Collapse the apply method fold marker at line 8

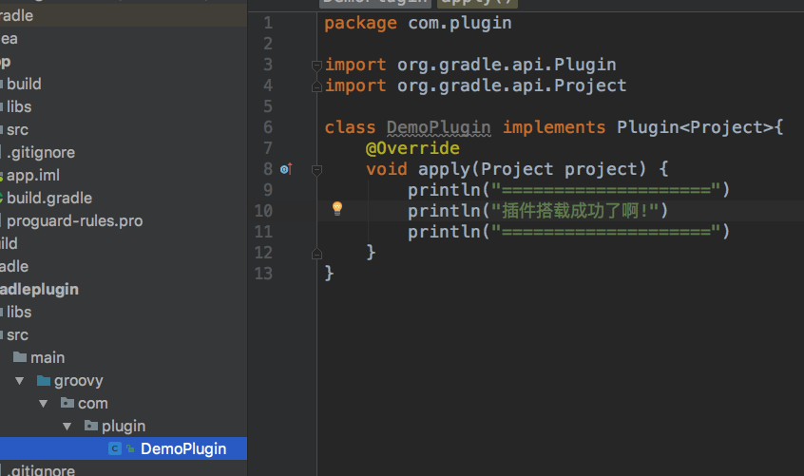tap(316, 170)
